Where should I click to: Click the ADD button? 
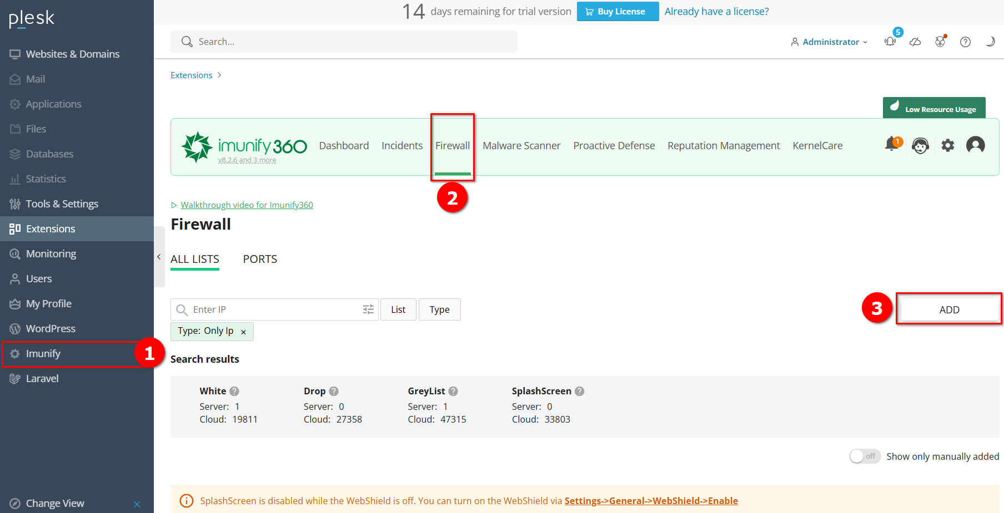click(949, 309)
